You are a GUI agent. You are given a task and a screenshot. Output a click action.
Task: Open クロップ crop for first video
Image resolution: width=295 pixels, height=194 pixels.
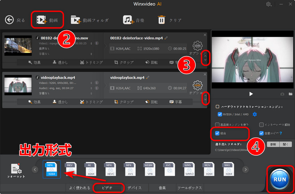(x=124, y=62)
